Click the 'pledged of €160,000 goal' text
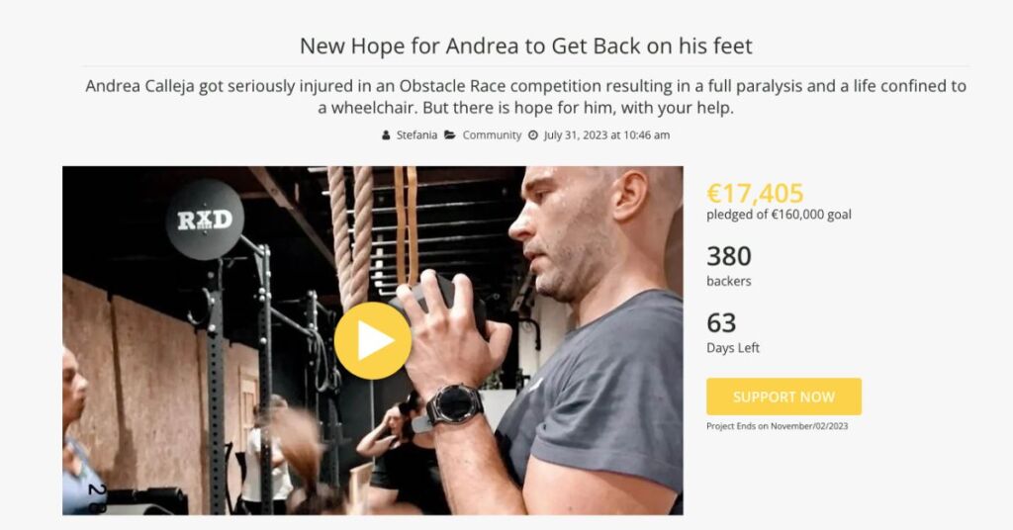This screenshot has height=530, width=1013. [779, 215]
